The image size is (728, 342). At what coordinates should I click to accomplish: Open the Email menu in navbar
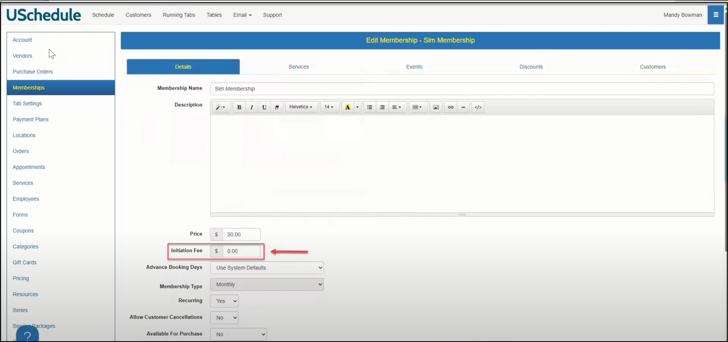coord(242,15)
